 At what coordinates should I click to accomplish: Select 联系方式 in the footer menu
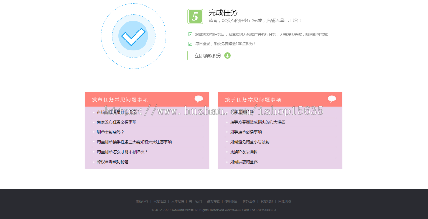pyautogui.click(x=214, y=201)
